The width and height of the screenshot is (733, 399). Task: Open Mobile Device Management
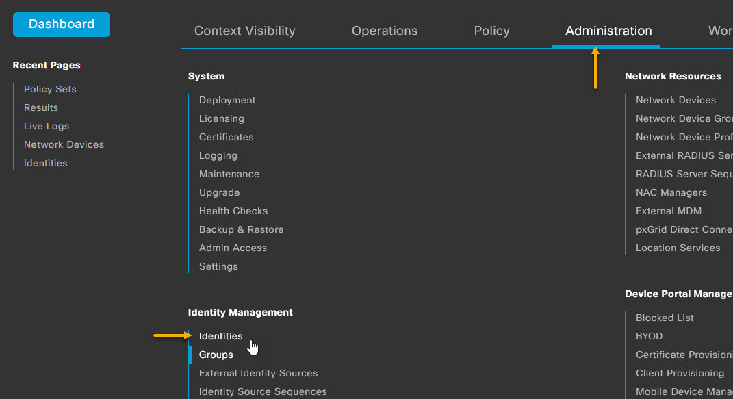coord(684,391)
